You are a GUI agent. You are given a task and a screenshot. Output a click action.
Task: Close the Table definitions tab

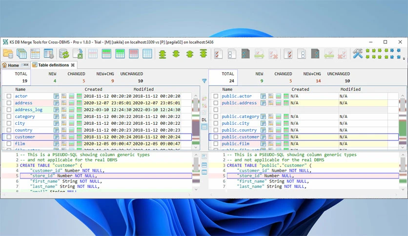(73, 65)
